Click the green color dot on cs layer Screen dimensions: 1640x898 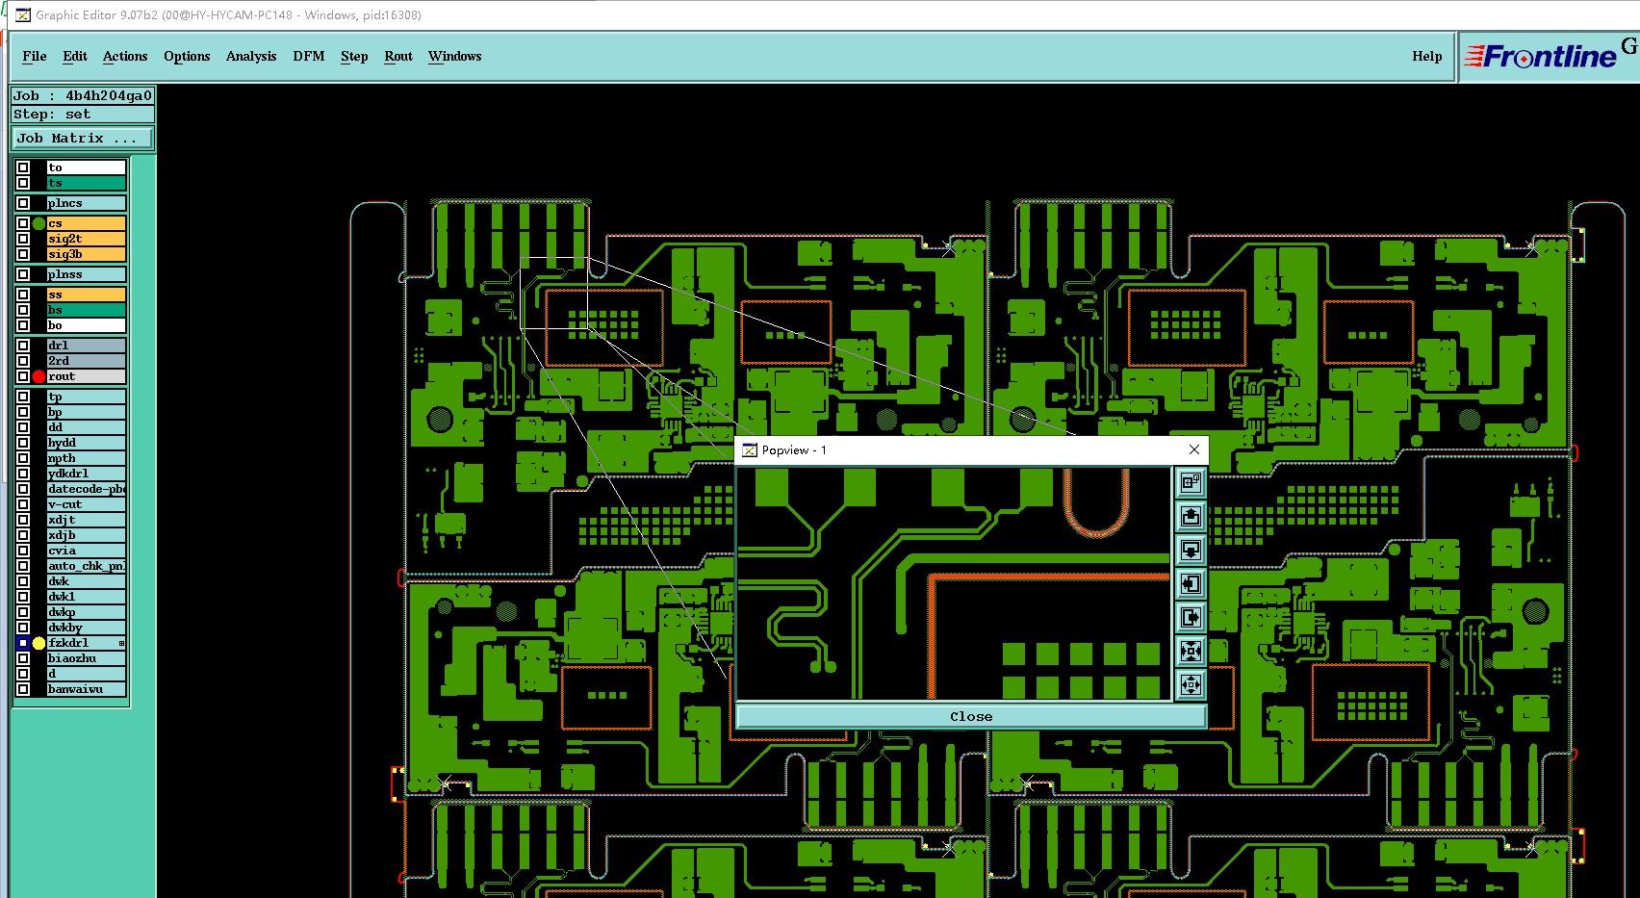38,223
